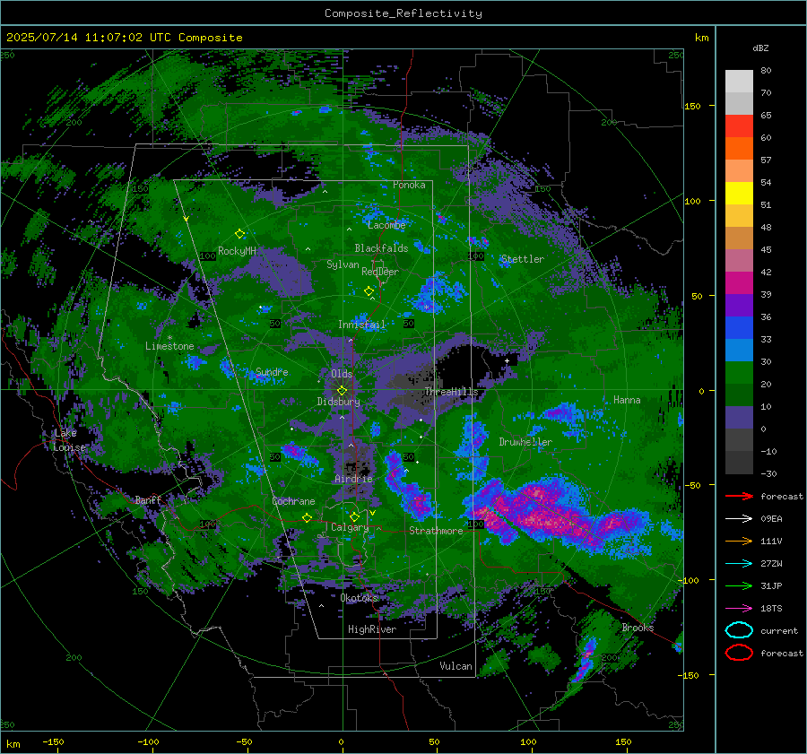Pick the magenta swatch between 42 and 39 dBZ

click(x=739, y=283)
